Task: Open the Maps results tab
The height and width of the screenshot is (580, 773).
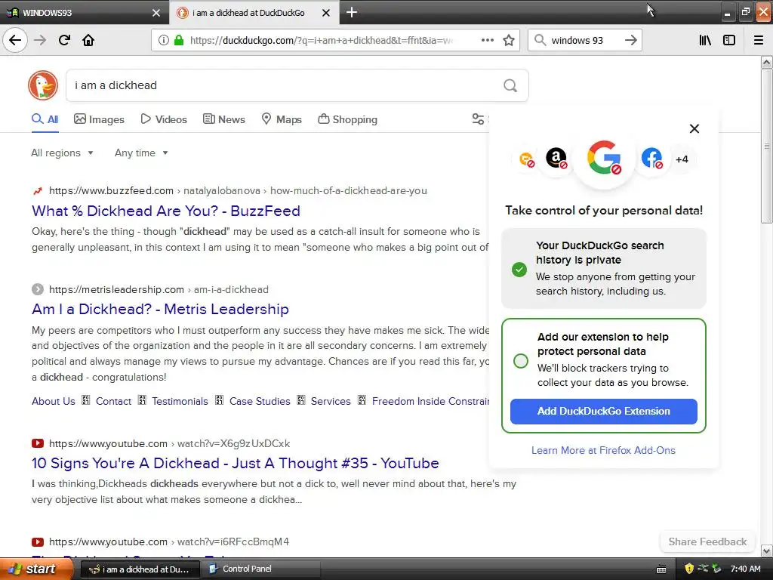Action: (282, 119)
